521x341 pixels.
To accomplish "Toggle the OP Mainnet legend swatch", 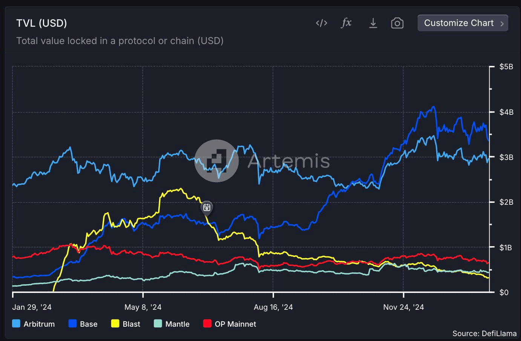I will (207, 324).
